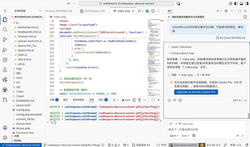Select the 问题 problems tab
Viewport: 250px width, 147px height.
point(54,100)
